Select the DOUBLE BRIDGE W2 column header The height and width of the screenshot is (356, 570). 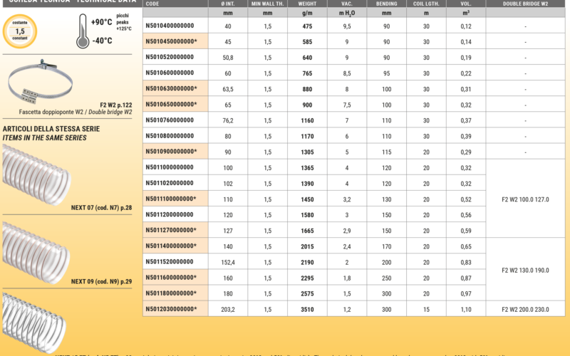click(525, 4)
